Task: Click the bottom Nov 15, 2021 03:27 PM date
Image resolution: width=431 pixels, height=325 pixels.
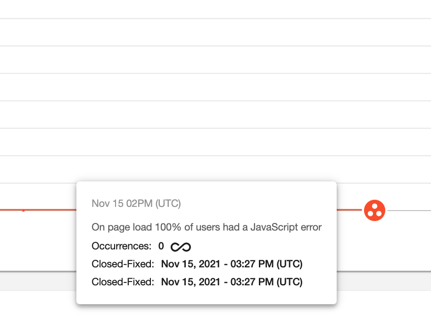Action: (232, 282)
